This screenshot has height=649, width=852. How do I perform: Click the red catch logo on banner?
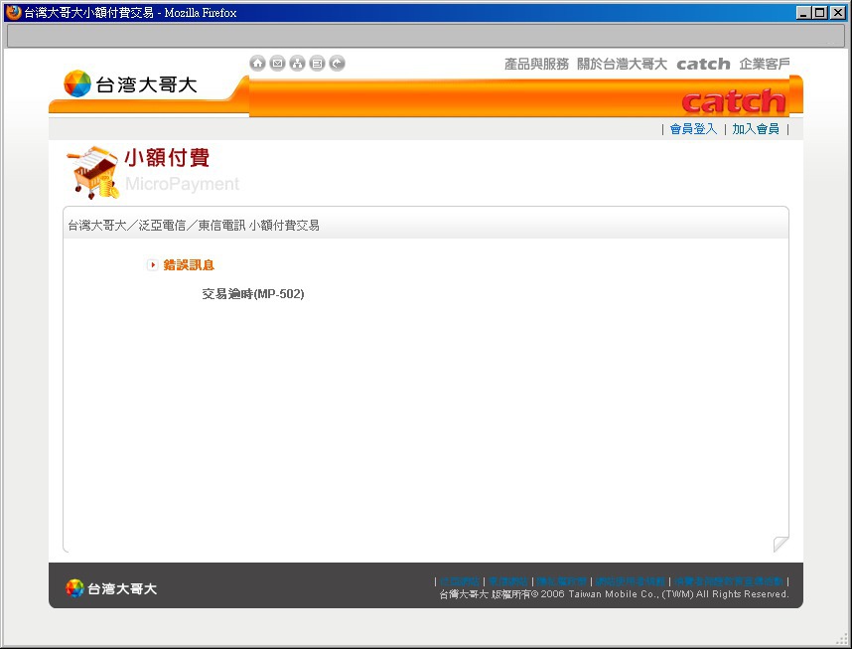pos(734,101)
